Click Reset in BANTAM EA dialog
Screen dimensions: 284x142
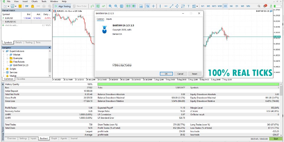195,74
